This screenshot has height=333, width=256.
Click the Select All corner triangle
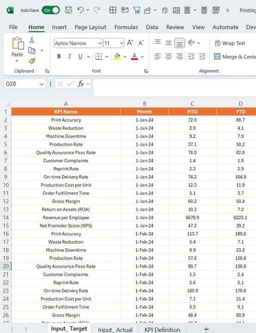point(7,104)
